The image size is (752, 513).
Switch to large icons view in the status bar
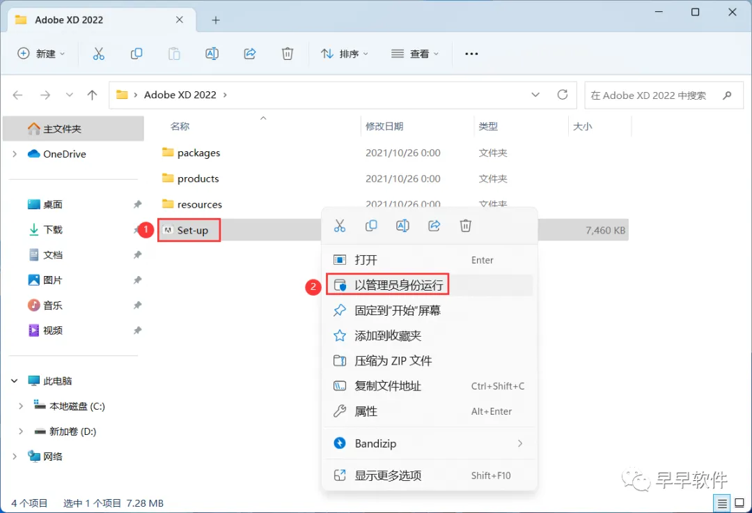[739, 503]
